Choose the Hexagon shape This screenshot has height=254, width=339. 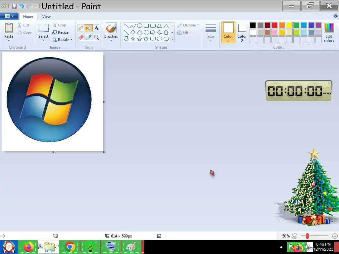(146, 32)
